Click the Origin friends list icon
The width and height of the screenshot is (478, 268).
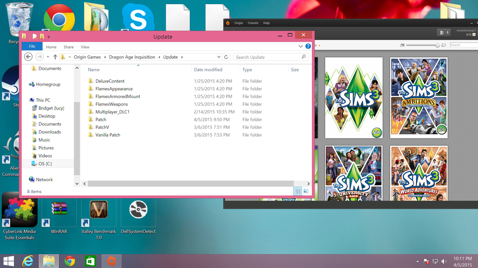tap(443, 33)
